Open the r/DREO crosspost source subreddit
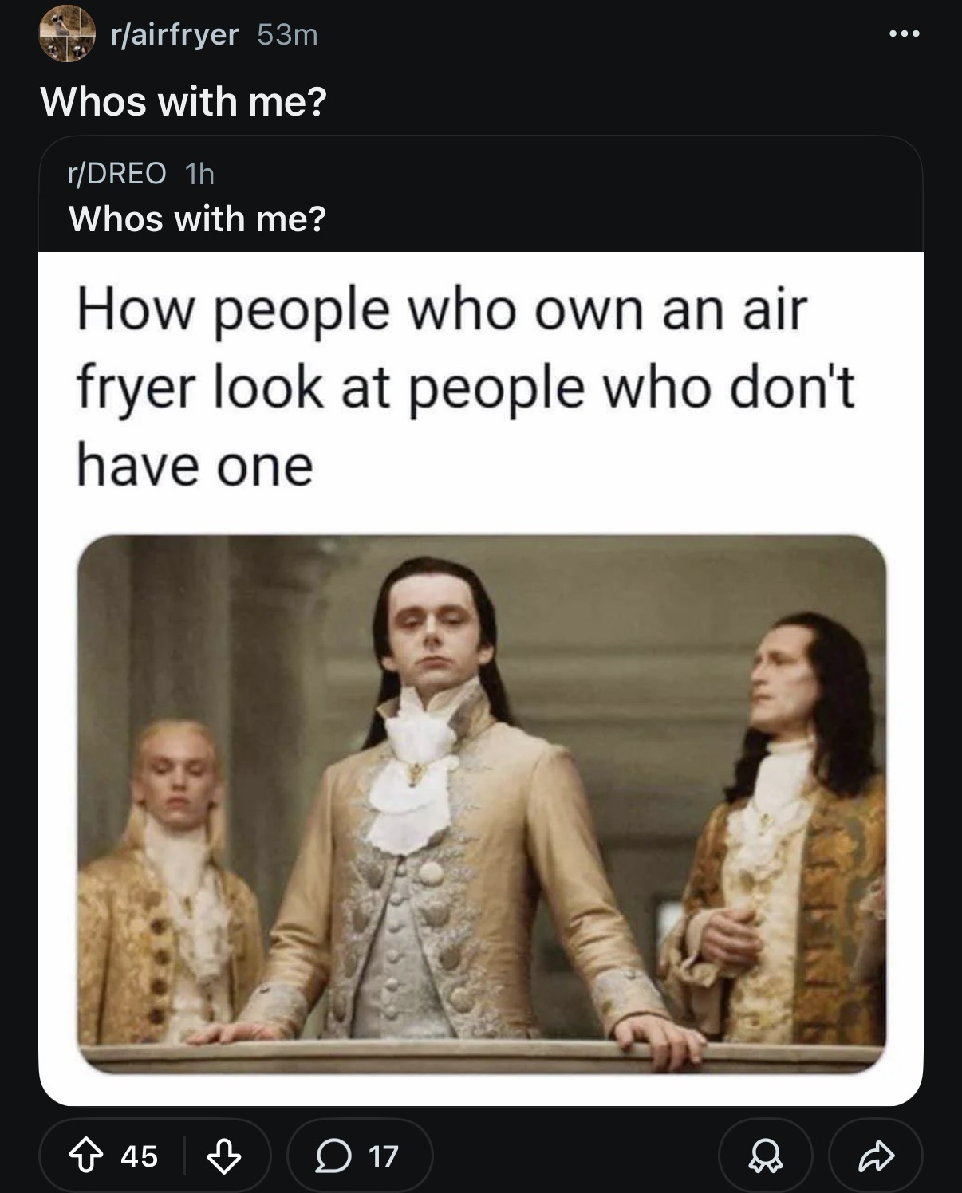This screenshot has height=1193, width=962. tap(118, 173)
